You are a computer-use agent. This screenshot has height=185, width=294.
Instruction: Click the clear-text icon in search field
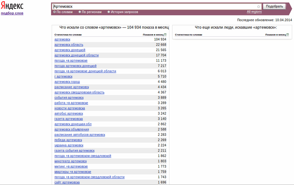259,6
